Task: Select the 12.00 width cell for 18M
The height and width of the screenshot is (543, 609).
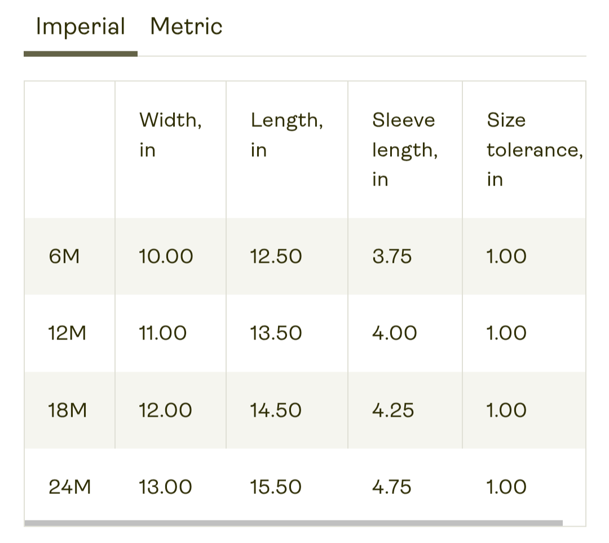Action: (165, 410)
